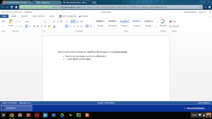
Task: Open the FILE tab
Action: (x=4, y=16)
